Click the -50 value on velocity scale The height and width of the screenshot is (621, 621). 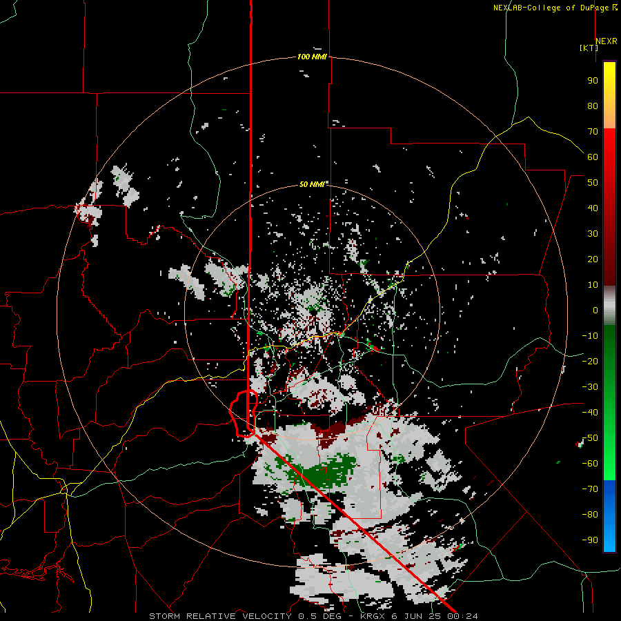click(590, 438)
